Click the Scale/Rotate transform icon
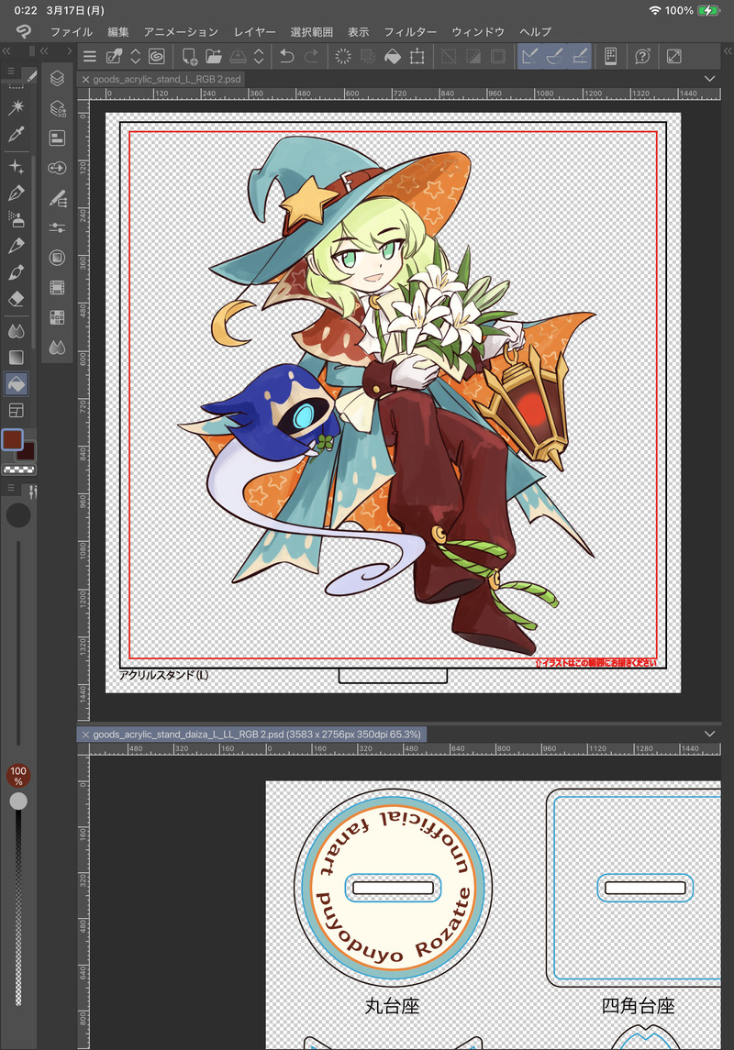 [417, 56]
